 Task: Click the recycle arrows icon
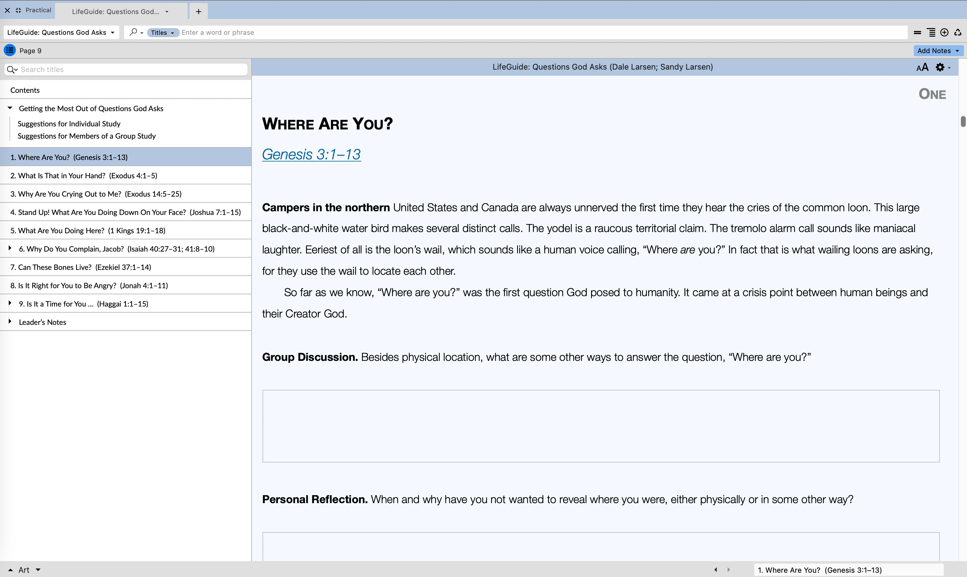[x=958, y=32]
